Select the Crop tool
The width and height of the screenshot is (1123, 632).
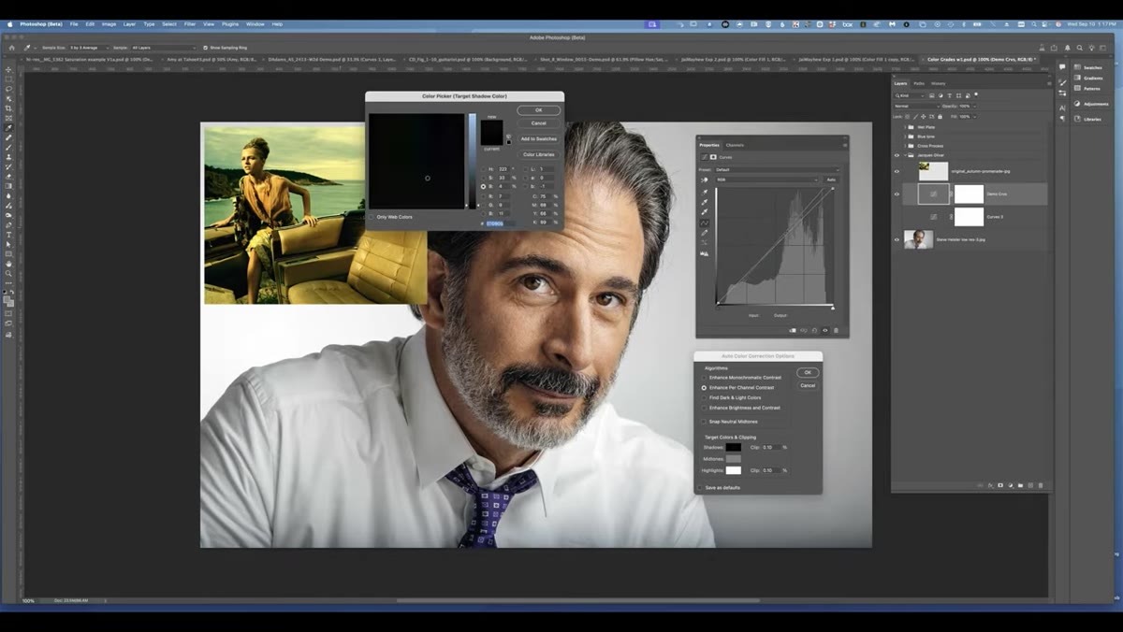[x=9, y=108]
